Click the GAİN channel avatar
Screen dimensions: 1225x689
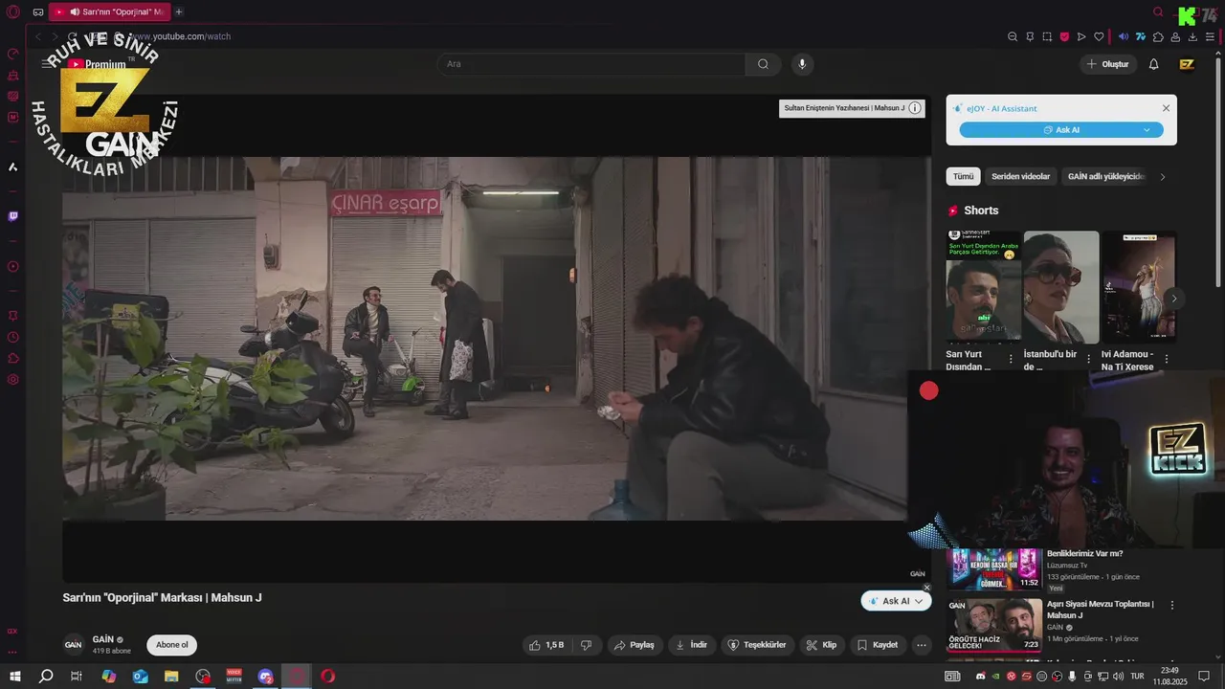tap(73, 645)
